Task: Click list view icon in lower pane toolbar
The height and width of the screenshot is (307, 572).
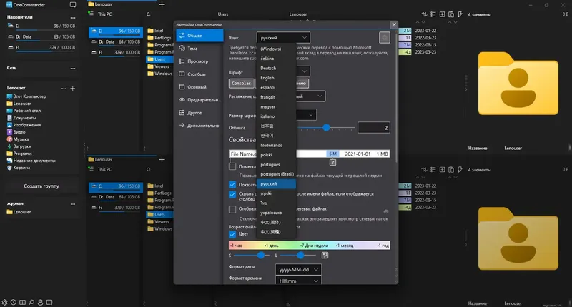Action: click(433, 169)
